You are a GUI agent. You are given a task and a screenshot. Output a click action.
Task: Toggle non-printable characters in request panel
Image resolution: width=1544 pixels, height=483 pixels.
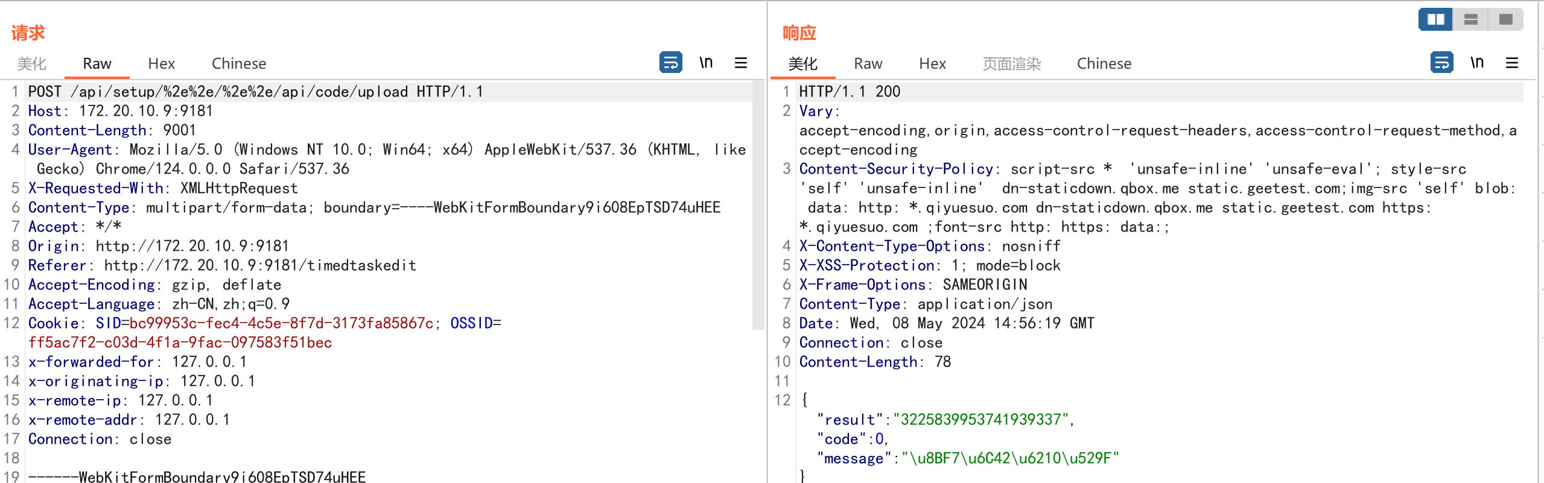point(706,63)
